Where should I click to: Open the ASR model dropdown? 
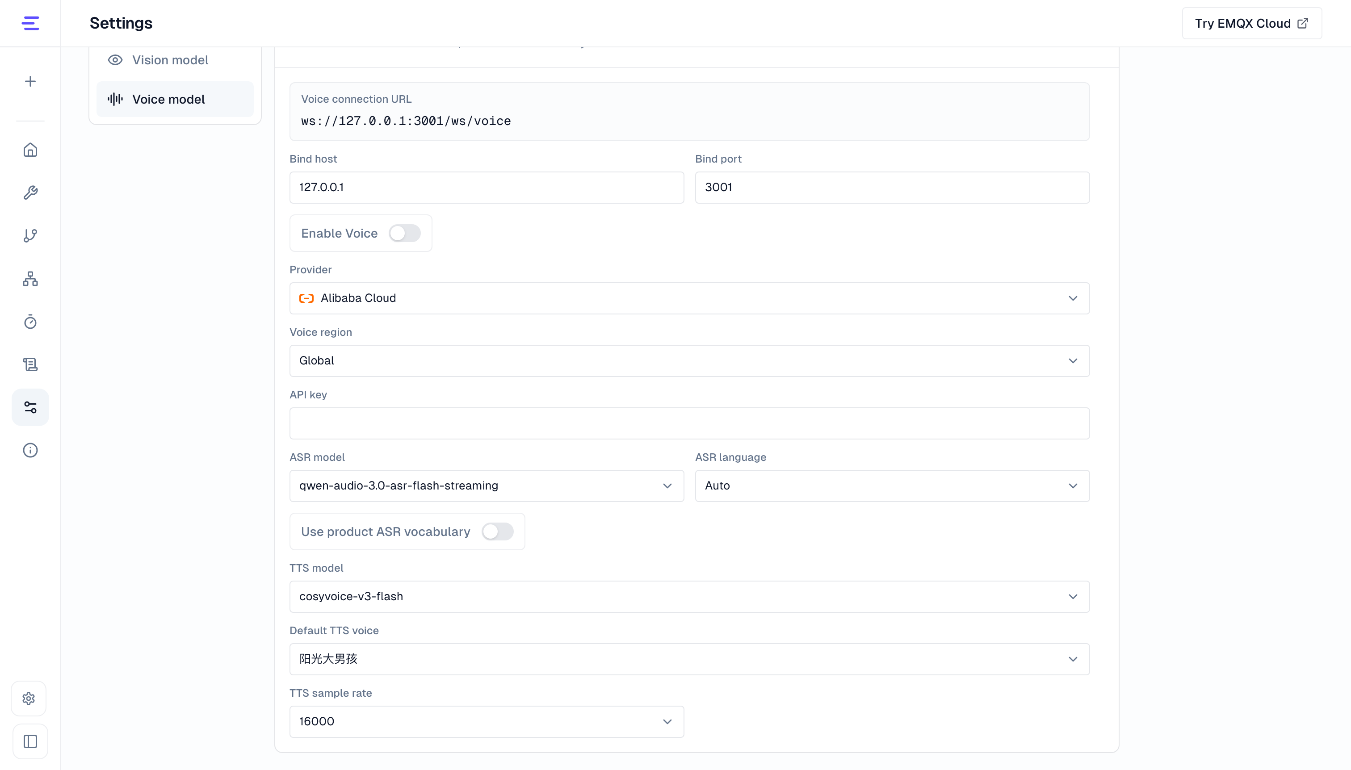point(487,485)
